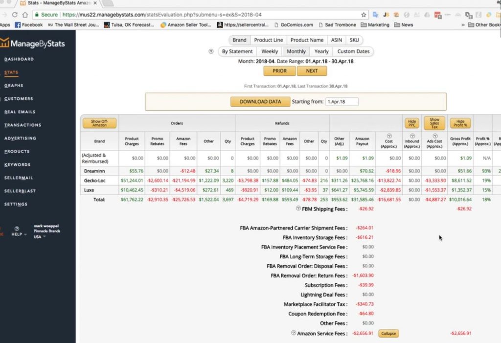Image resolution: width=501 pixels, height=343 pixels.
Task: Click the Luxe brand row label
Action: point(89,190)
